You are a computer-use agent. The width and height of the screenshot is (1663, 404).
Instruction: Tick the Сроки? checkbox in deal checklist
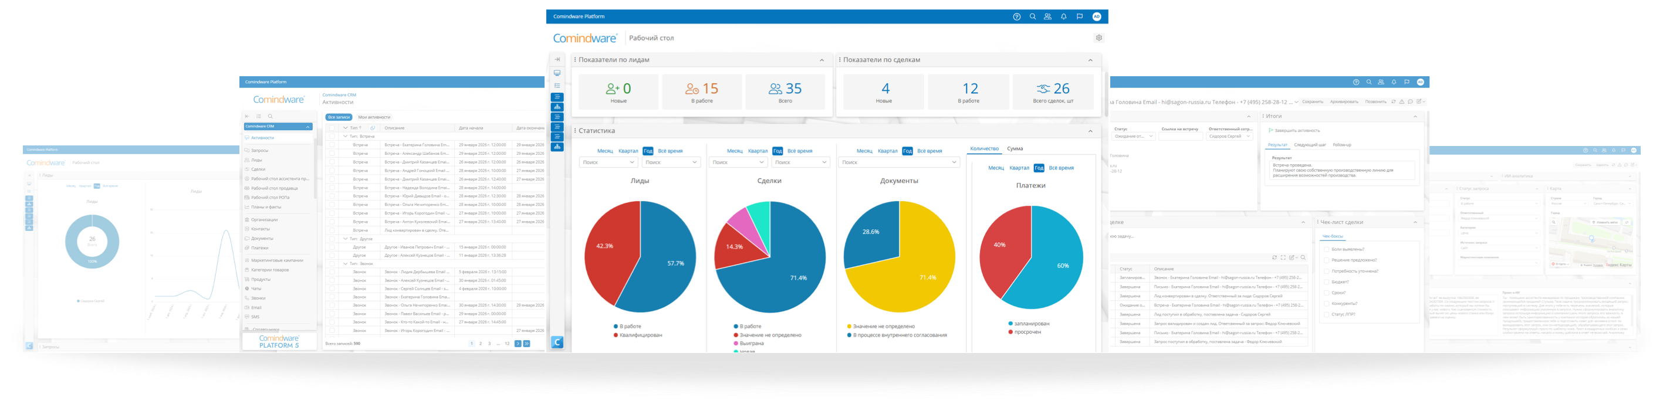point(1326,293)
